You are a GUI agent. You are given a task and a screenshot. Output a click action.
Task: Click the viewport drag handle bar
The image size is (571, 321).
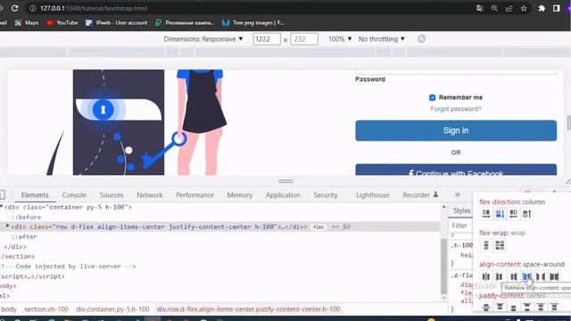coord(285,181)
